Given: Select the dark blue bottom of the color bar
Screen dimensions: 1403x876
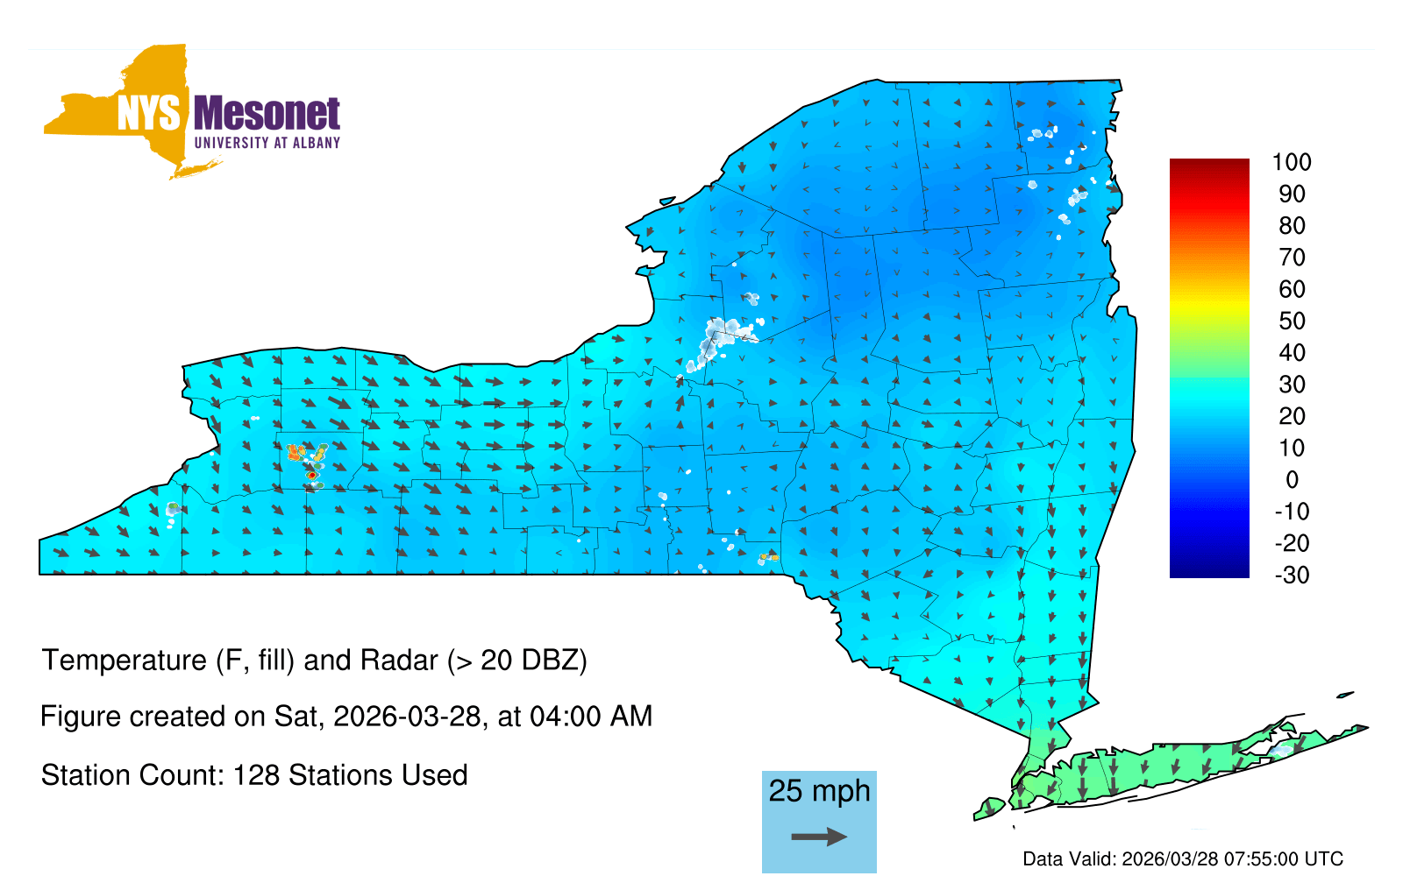Looking at the screenshot, I should click(1209, 571).
